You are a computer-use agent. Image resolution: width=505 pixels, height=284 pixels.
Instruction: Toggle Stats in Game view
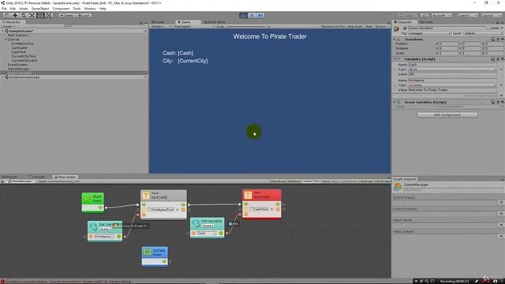point(368,26)
